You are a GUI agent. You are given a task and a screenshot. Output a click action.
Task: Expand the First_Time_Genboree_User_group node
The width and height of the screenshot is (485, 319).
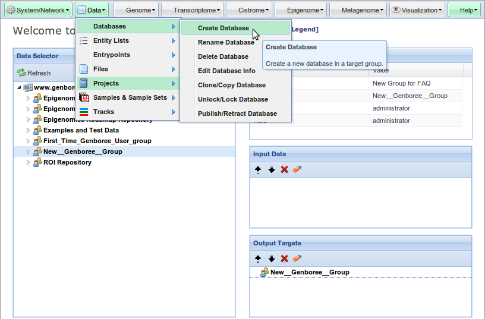28,141
